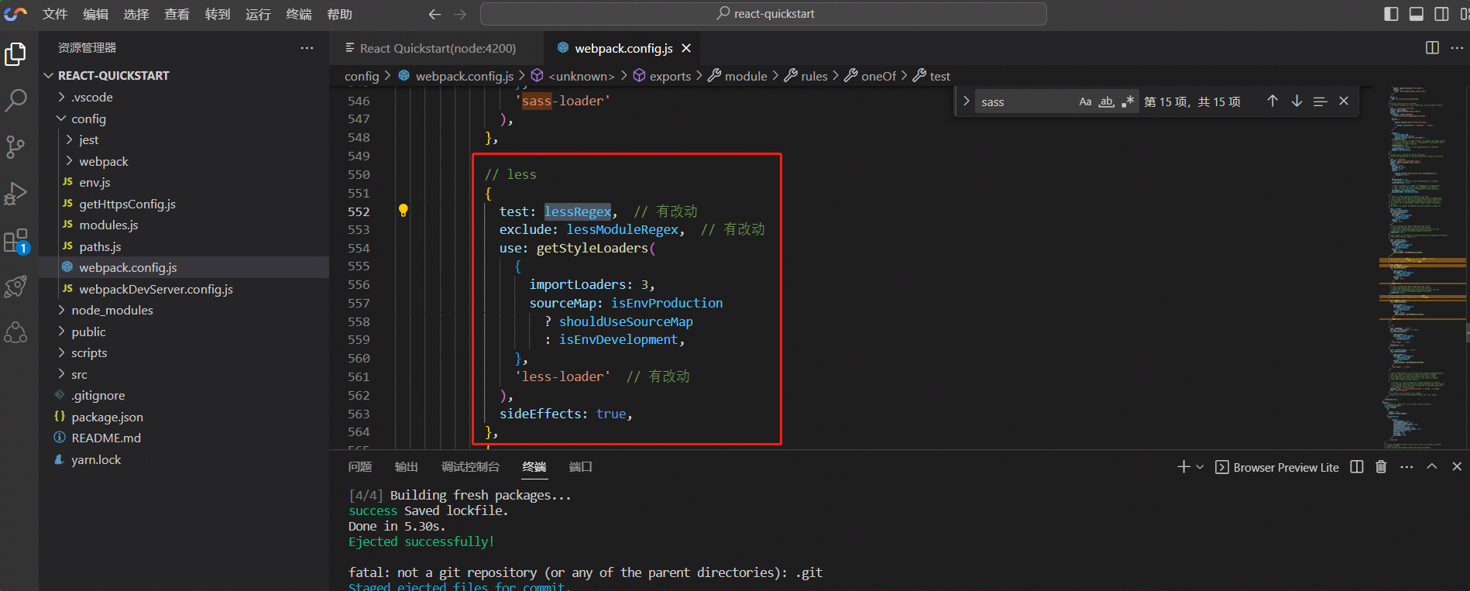Viewport: 1470px width, 591px height.
Task: Split the terminal panel
Action: tap(1357, 466)
